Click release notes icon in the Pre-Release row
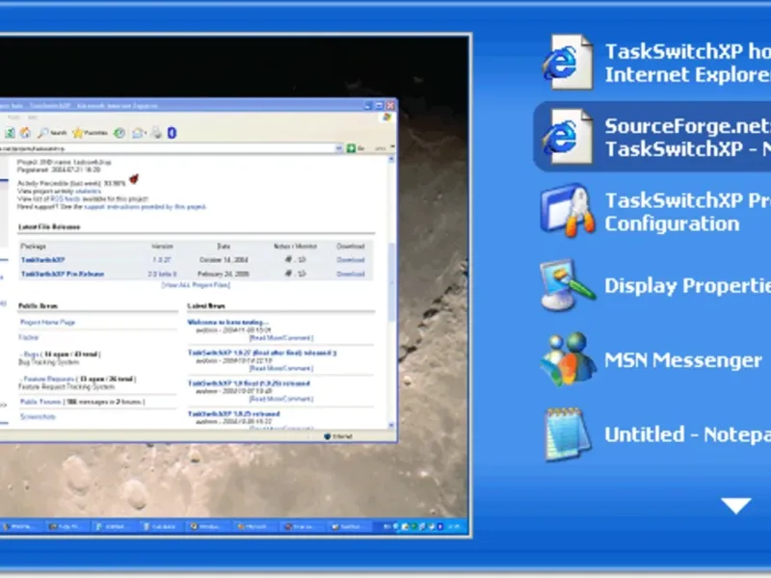Image resolution: width=771 pixels, height=578 pixels. 289,274
